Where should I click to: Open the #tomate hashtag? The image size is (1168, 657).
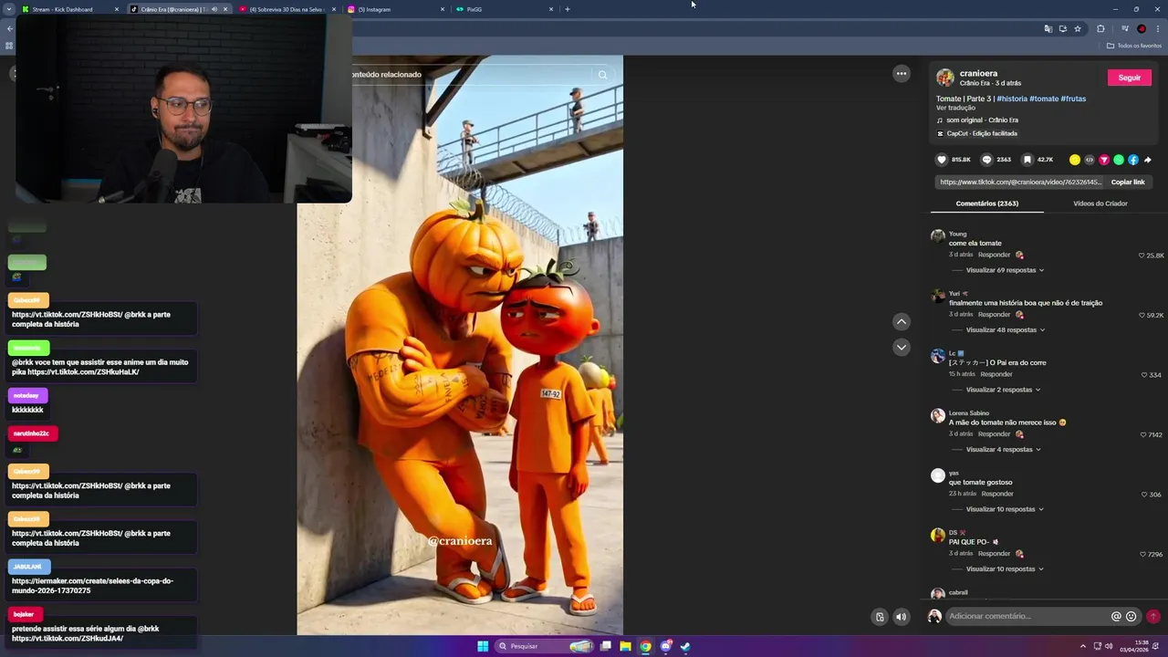pos(1044,99)
